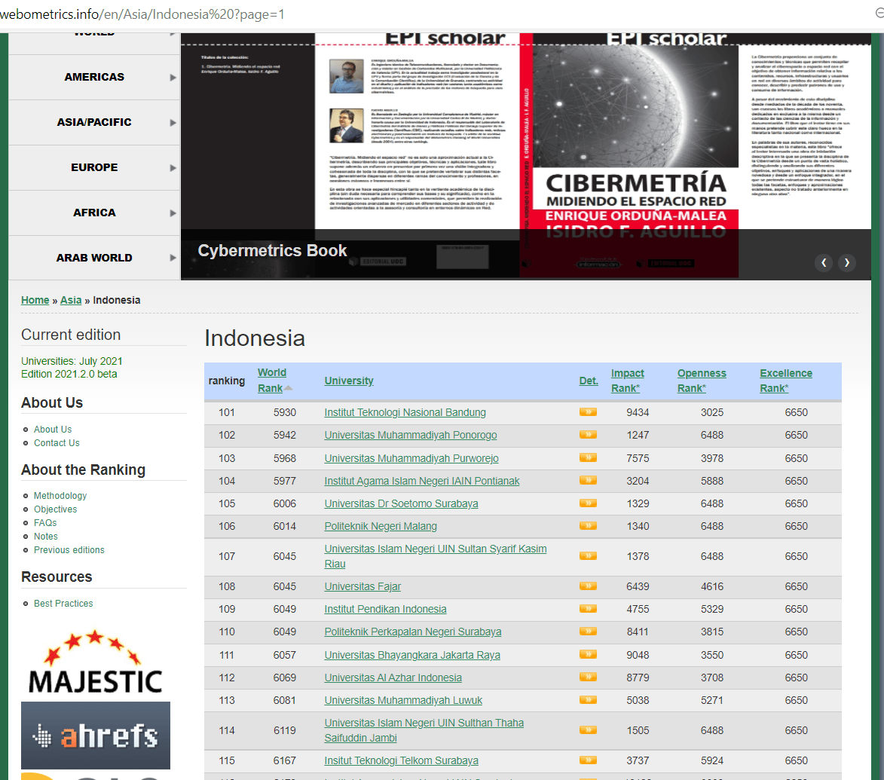This screenshot has height=780, width=884.
Task: Open details icon for Politeknik Negeri Malang
Action: point(588,526)
